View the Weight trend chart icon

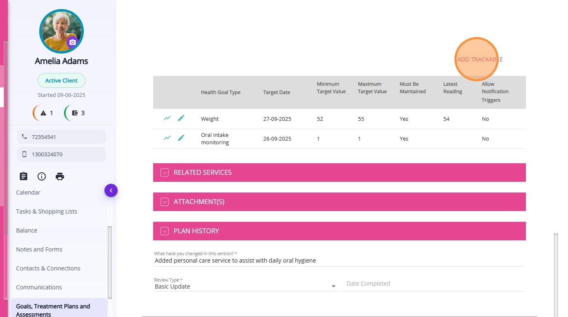pyautogui.click(x=167, y=118)
